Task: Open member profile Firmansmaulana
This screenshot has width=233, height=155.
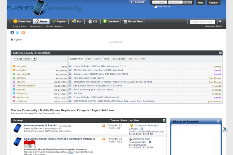Action: tap(26, 86)
